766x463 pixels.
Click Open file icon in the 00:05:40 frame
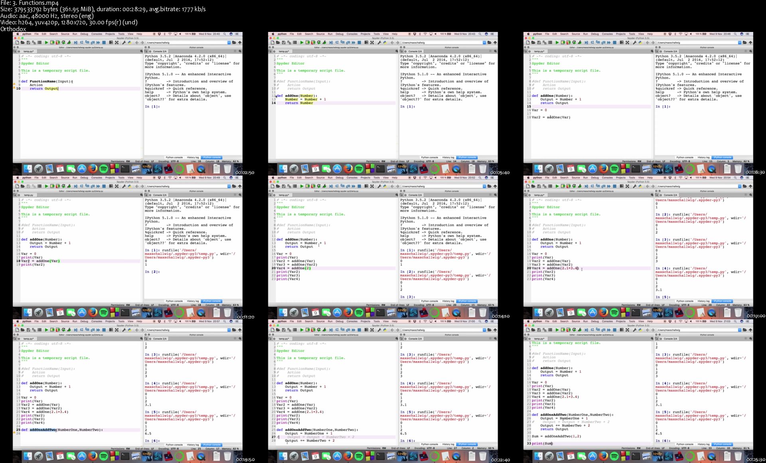coord(278,42)
